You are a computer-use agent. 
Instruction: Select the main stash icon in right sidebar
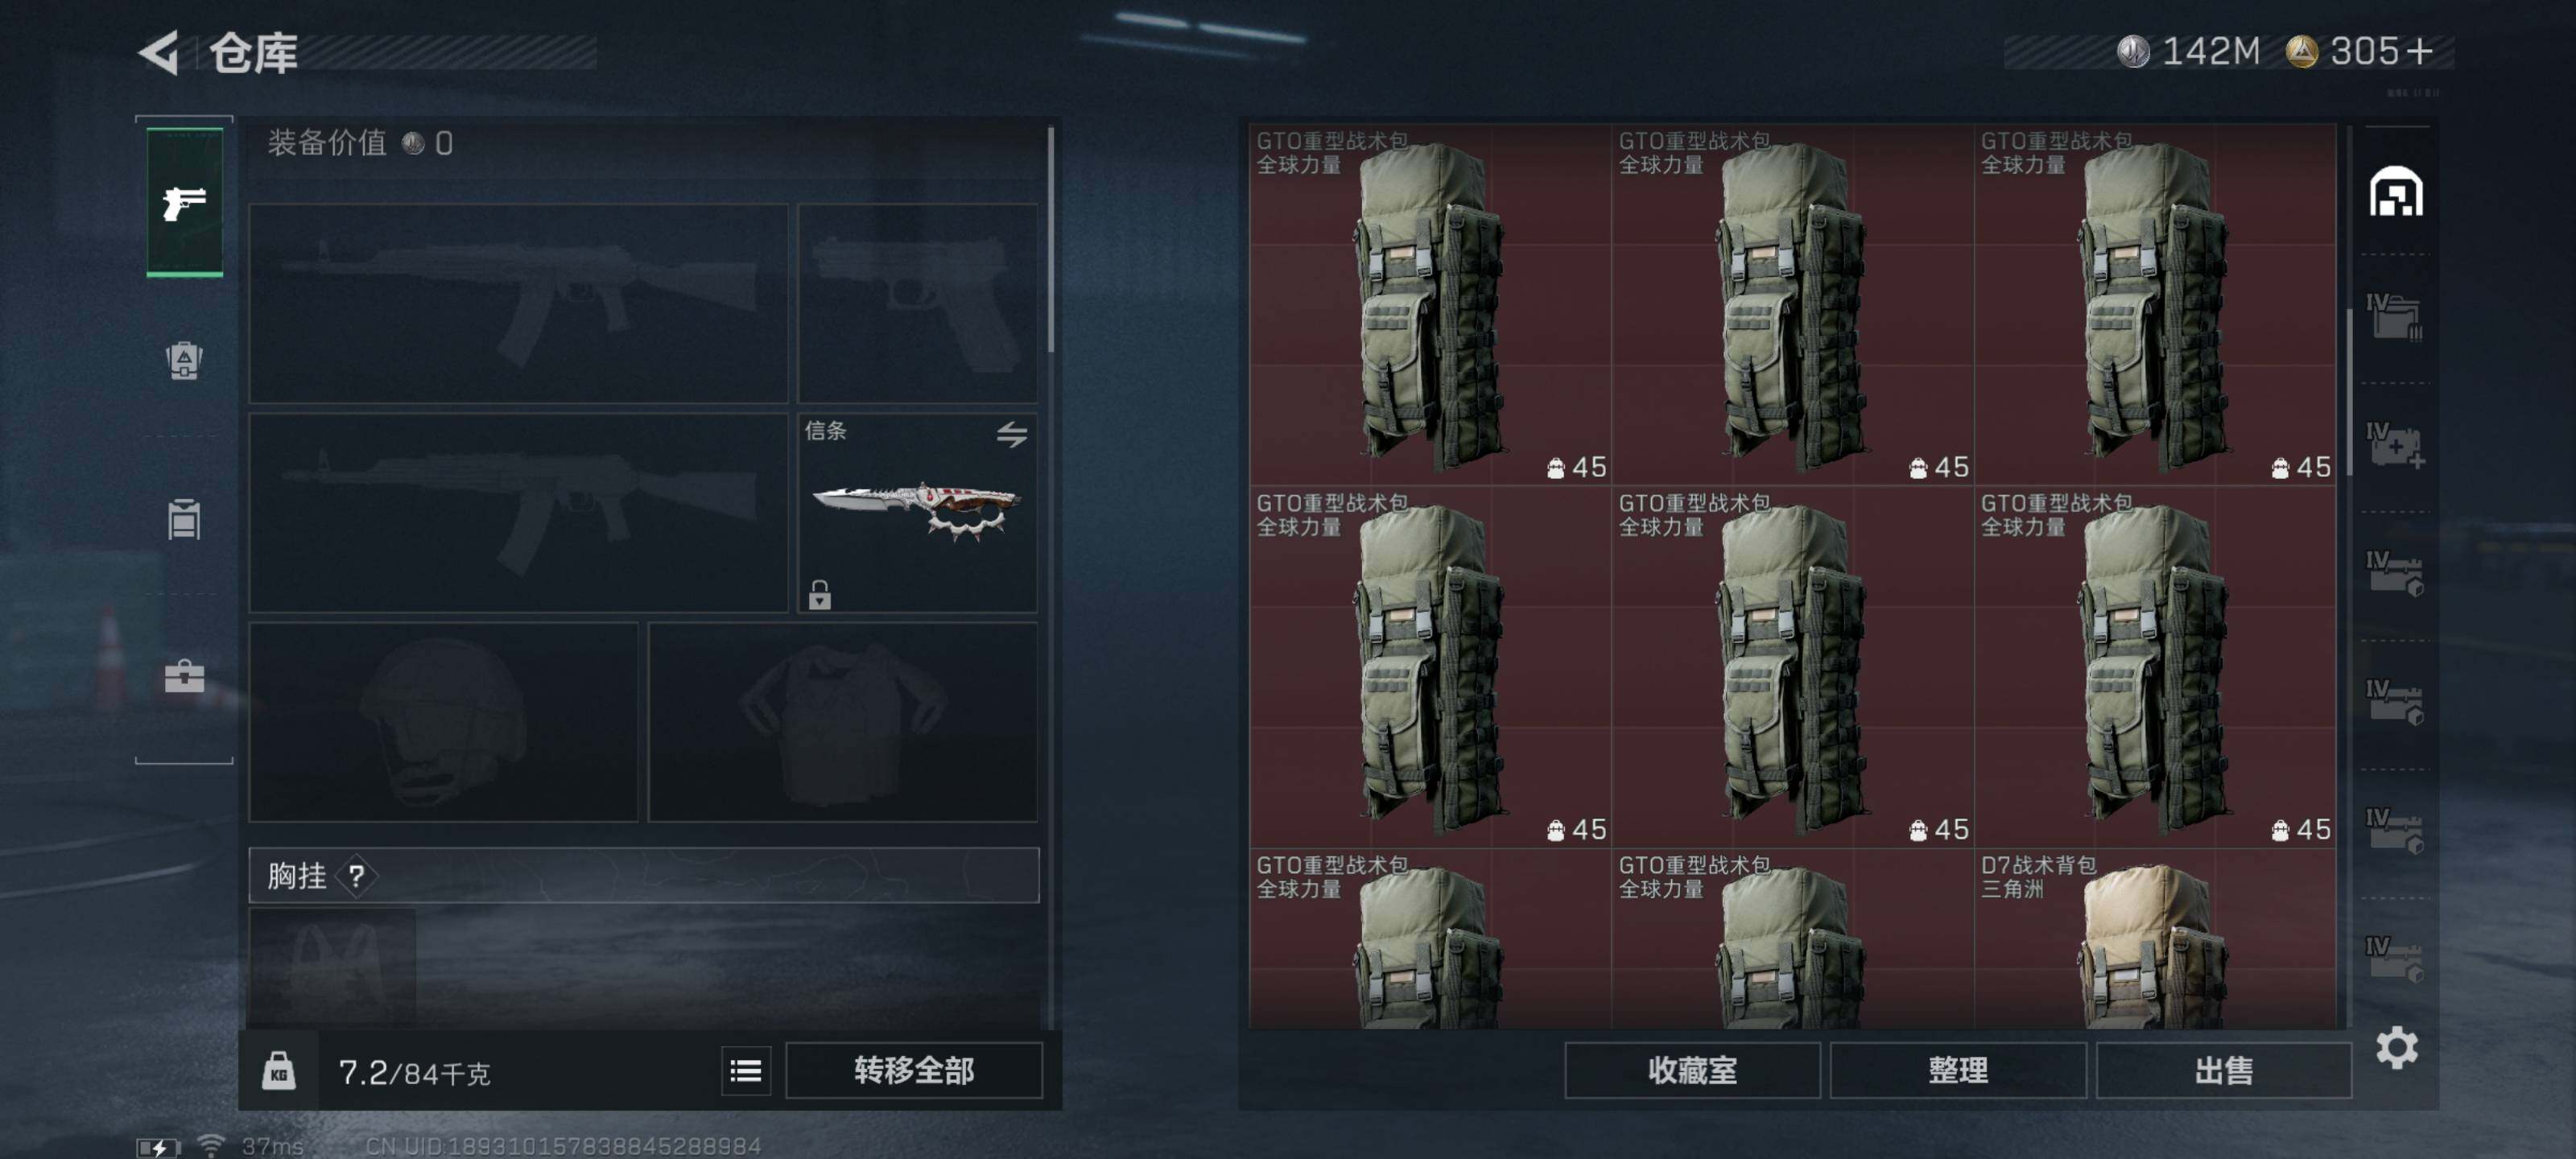coord(2396,191)
